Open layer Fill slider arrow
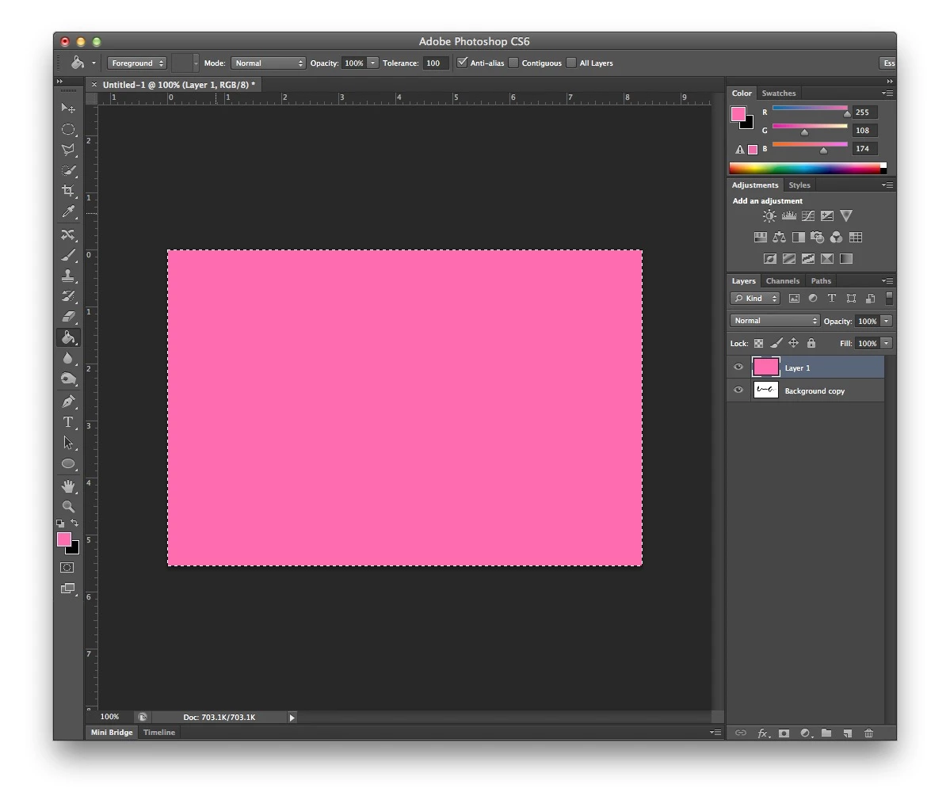950x811 pixels. [x=887, y=344]
